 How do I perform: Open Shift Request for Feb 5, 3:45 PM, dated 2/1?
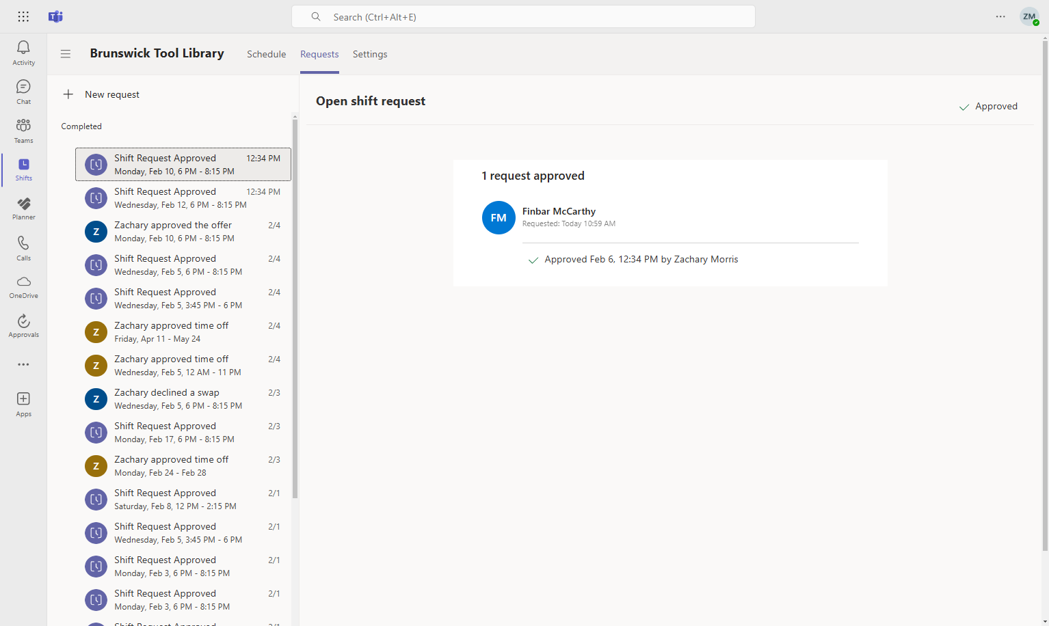pyautogui.click(x=183, y=532)
